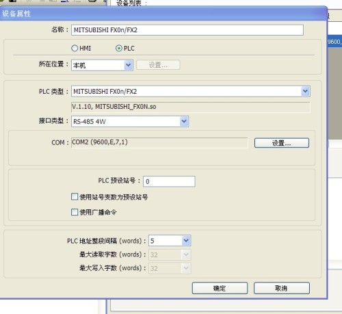Select the PLC radio button
This screenshot has width=342, height=314.
(118, 49)
